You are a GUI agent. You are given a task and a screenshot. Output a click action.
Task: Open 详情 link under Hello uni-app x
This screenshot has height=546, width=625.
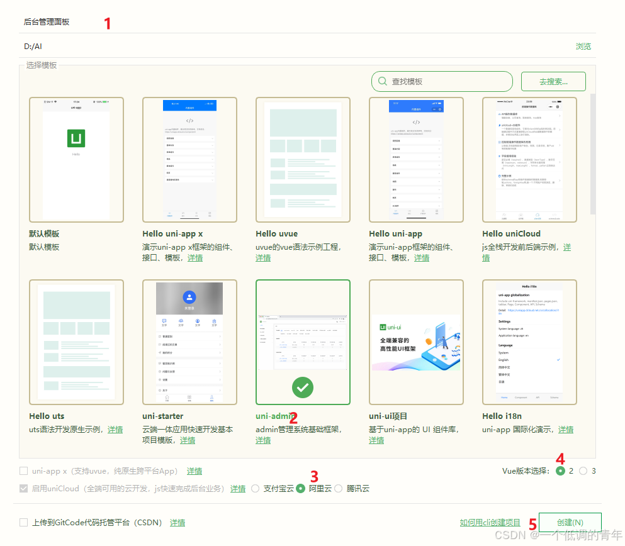(x=195, y=258)
